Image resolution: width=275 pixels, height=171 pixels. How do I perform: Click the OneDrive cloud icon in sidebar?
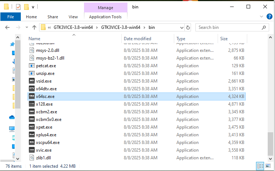point(12,117)
